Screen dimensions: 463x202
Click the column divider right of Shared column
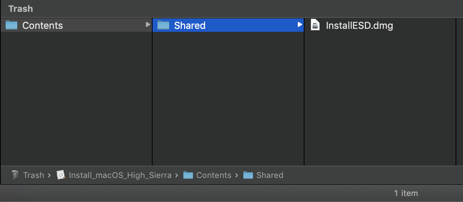(x=304, y=96)
